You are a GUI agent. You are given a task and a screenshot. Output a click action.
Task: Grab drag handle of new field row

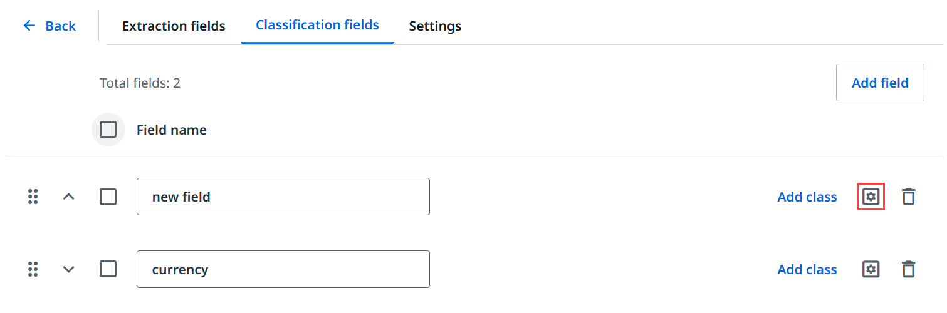click(33, 197)
